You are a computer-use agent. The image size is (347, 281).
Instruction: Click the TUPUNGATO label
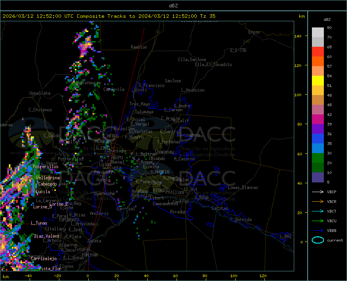point(69,220)
